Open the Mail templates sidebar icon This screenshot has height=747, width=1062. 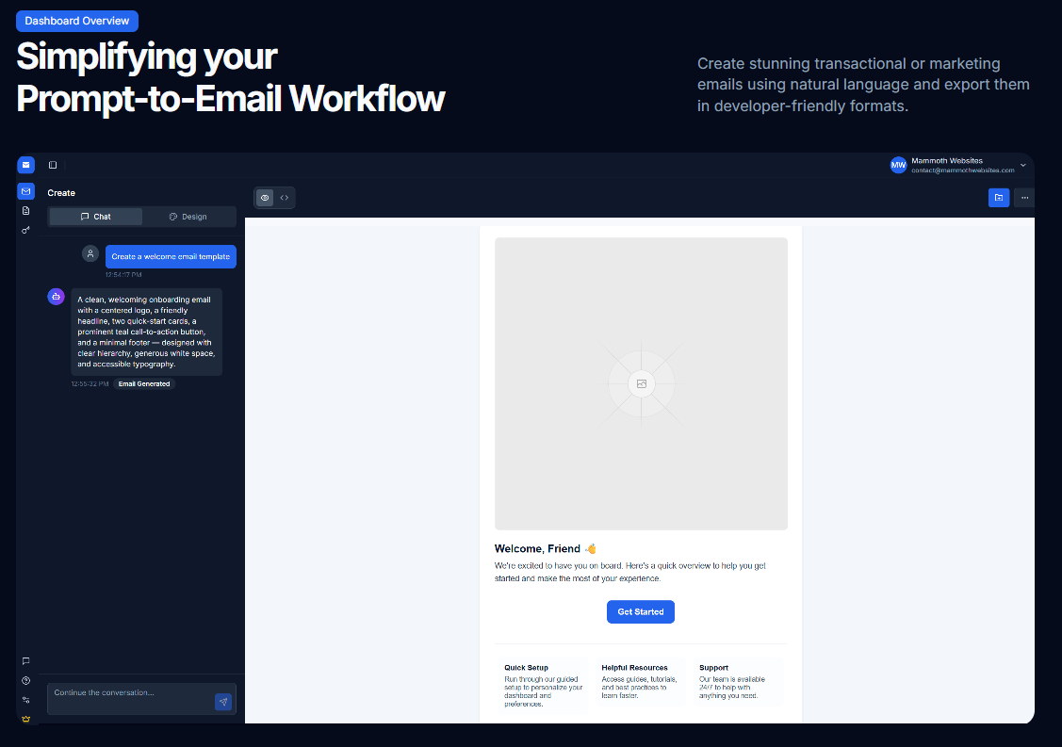click(x=25, y=190)
